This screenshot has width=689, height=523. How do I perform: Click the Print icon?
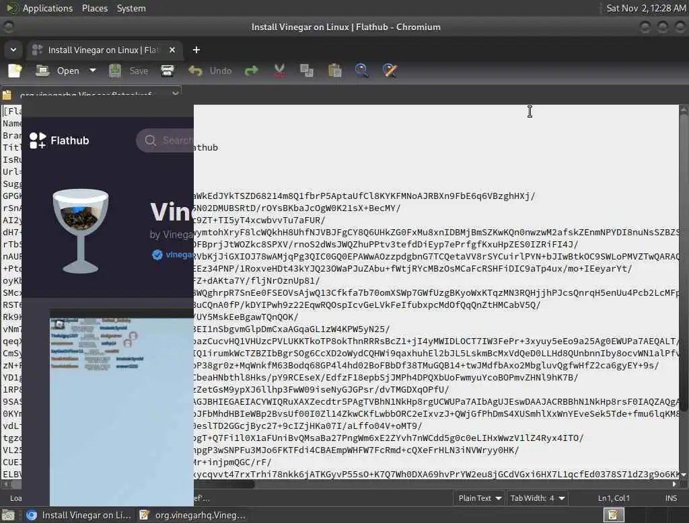[x=168, y=71]
